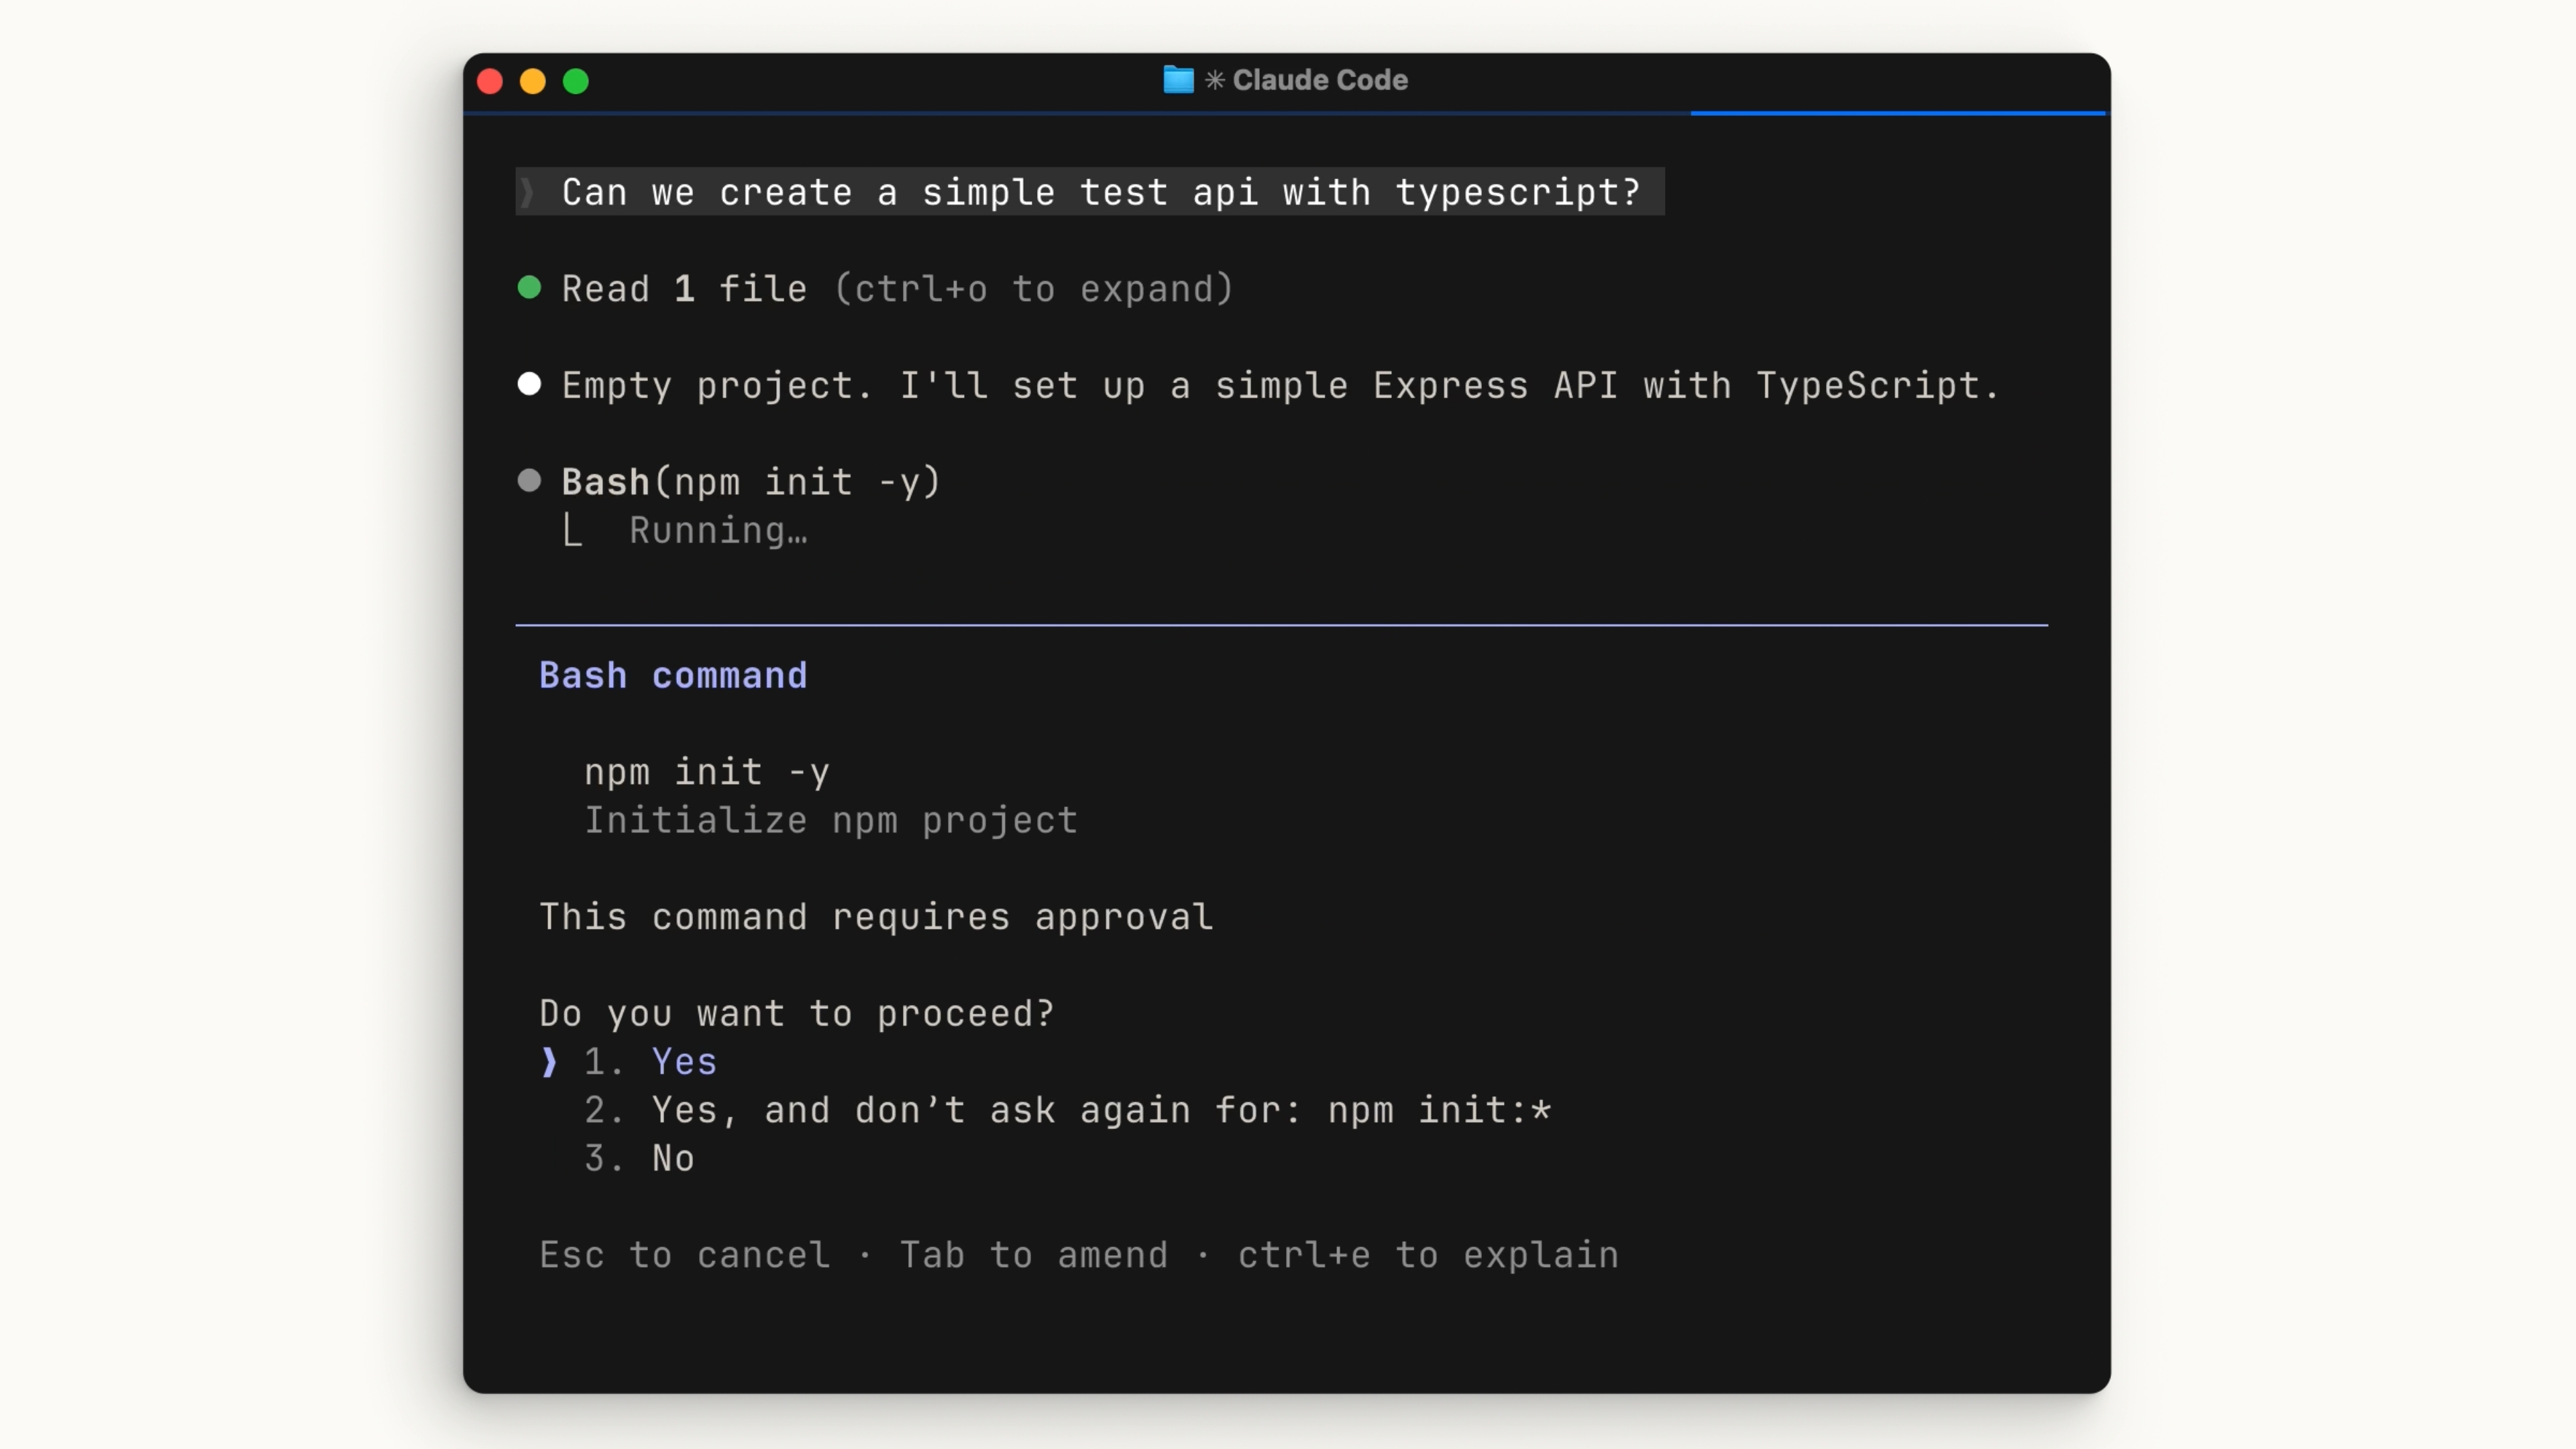Viewport: 2576px width, 1449px height.
Task: Click the blue progress bar under title
Action: tap(1897, 113)
